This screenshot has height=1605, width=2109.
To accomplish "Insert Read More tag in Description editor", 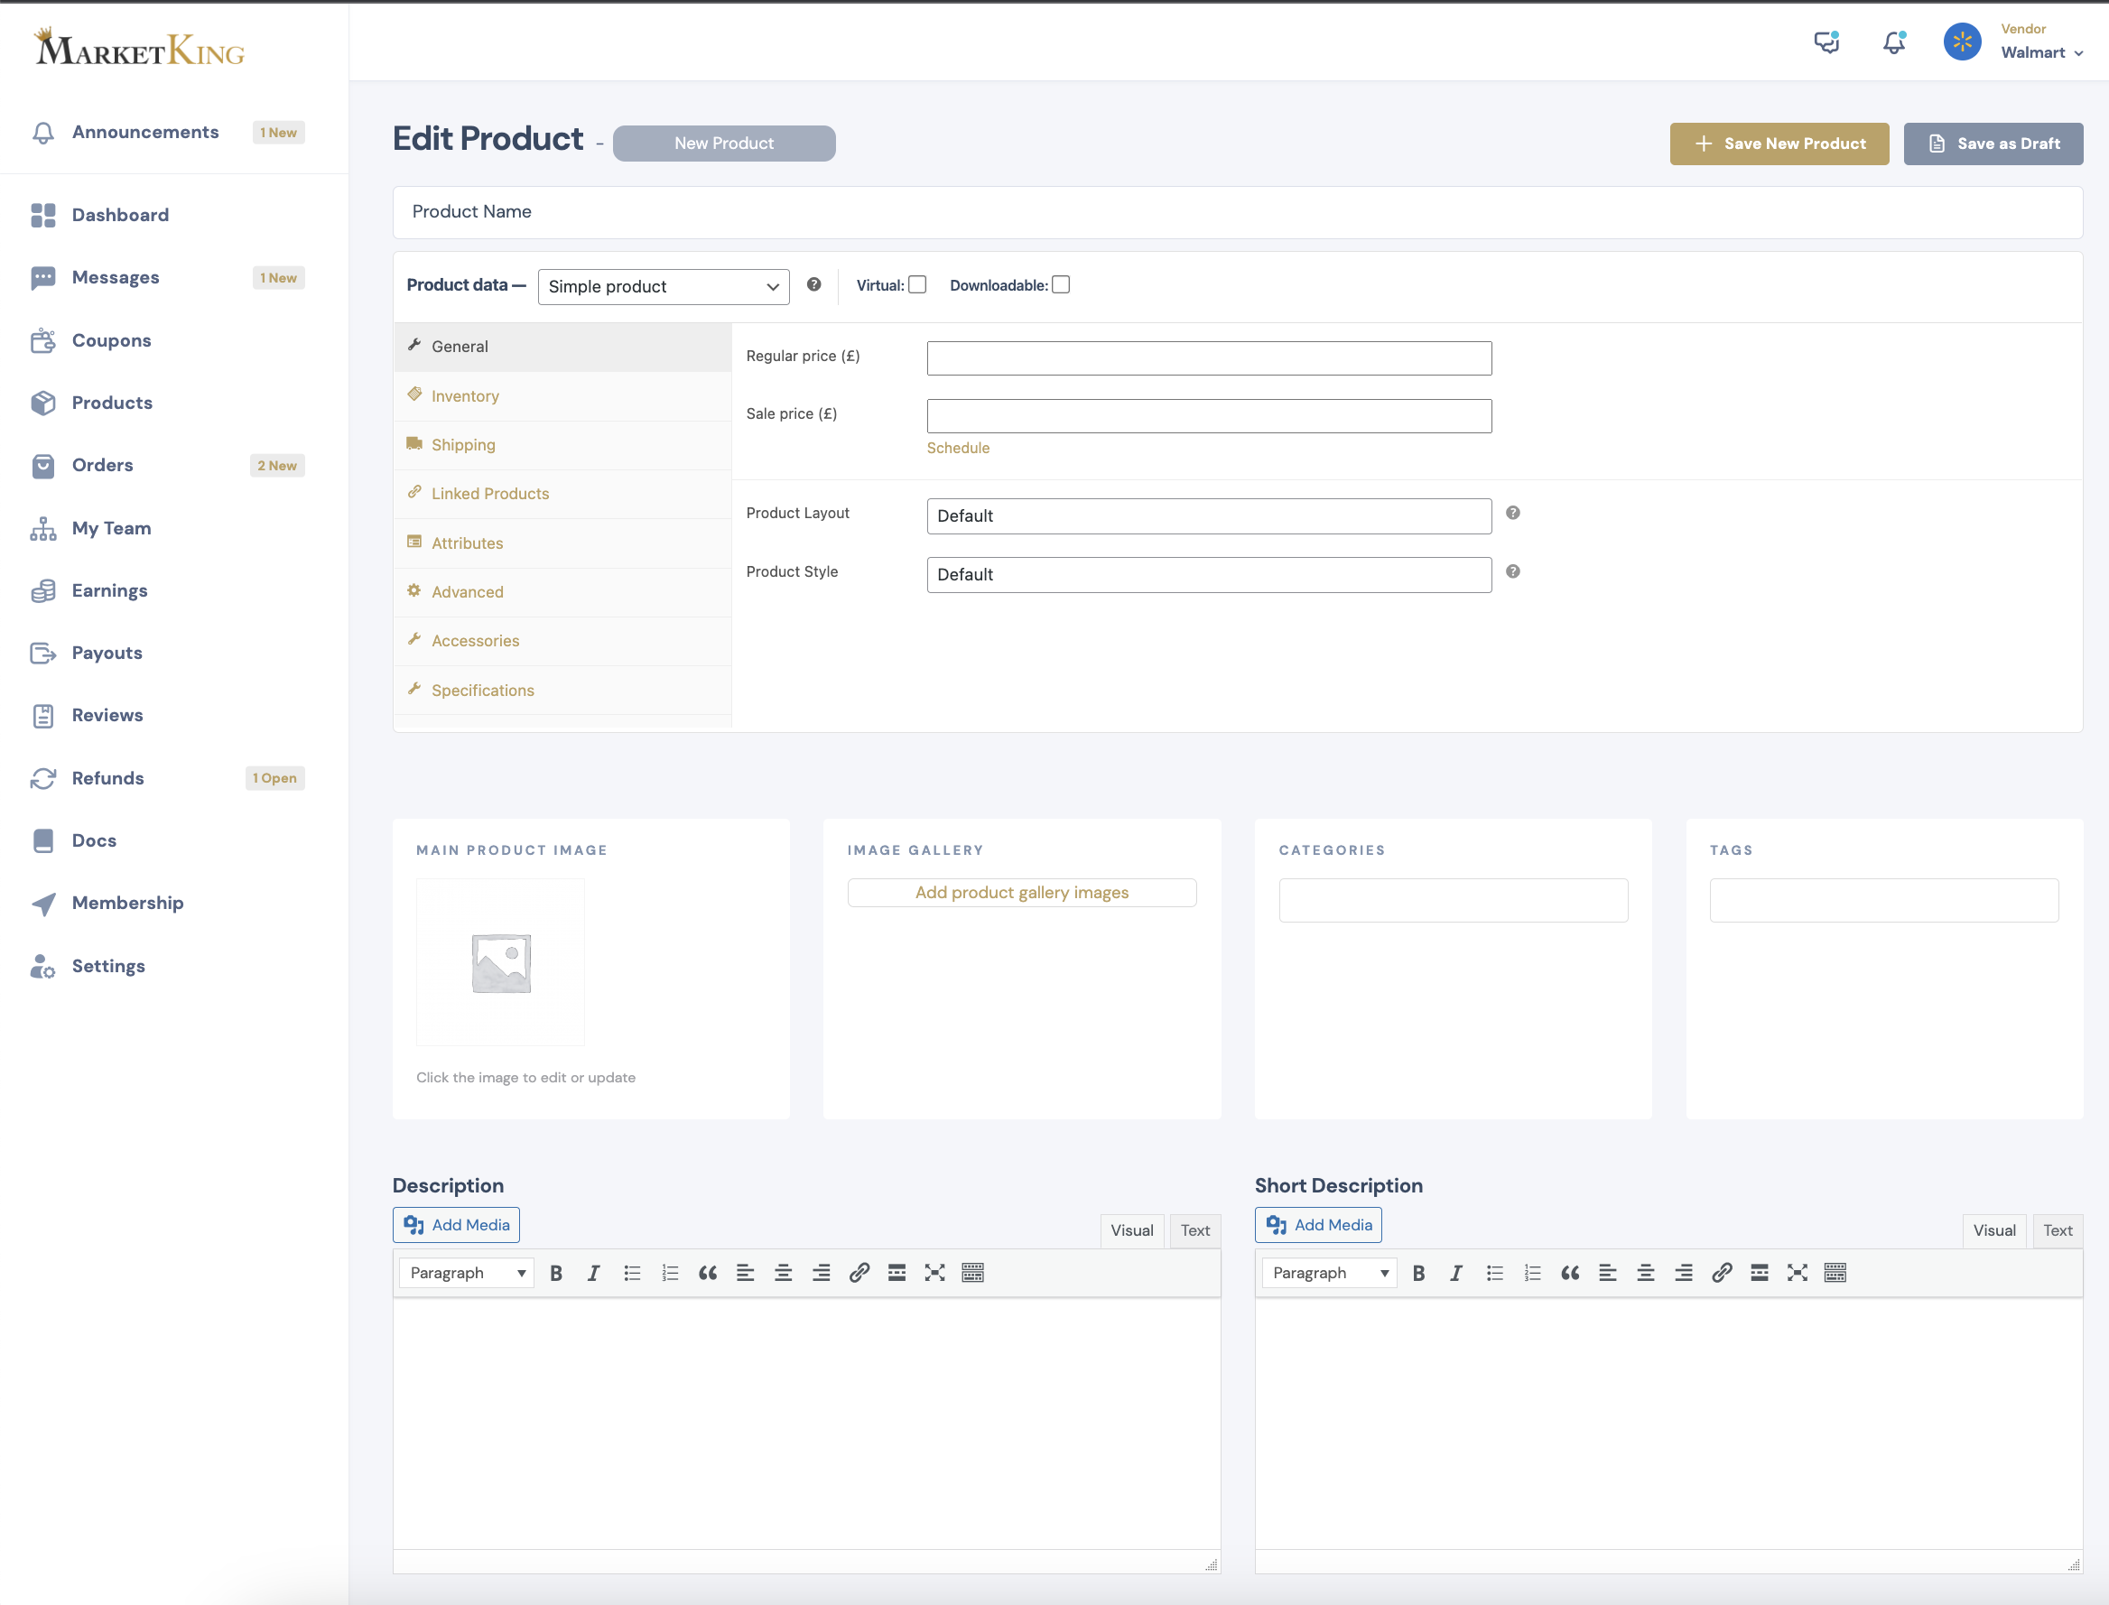I will coord(897,1273).
